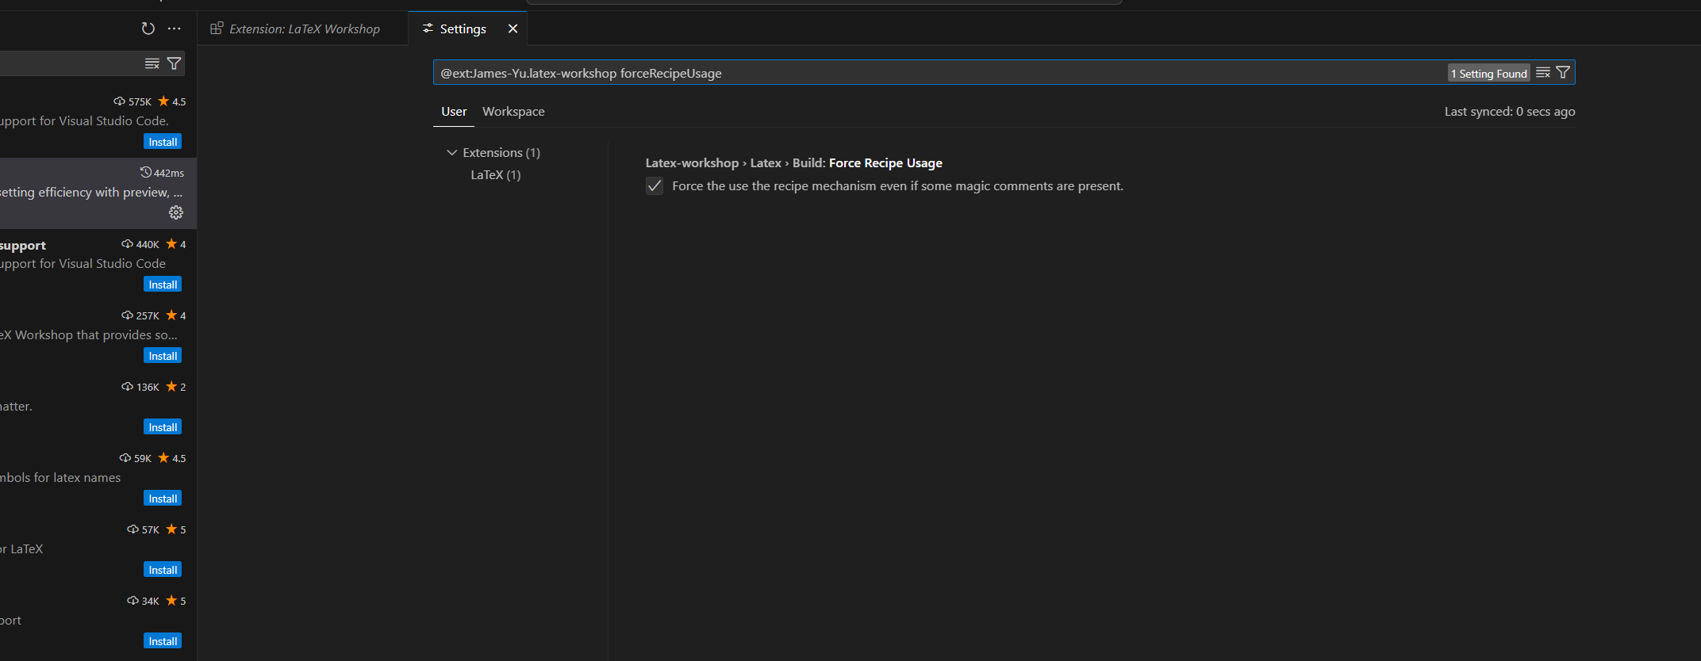
Task: Install the extension with 257K downloads
Action: [x=163, y=356]
